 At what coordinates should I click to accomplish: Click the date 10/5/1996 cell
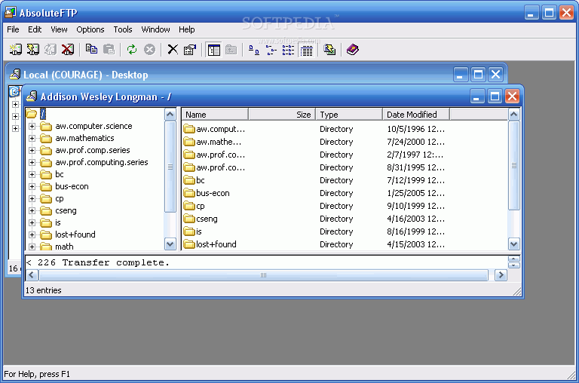[x=416, y=129]
